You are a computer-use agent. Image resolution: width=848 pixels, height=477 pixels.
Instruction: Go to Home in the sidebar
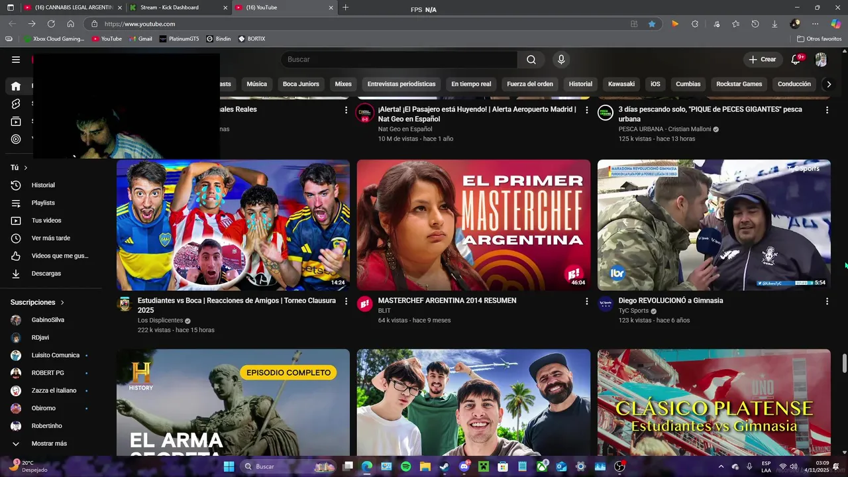(16, 86)
